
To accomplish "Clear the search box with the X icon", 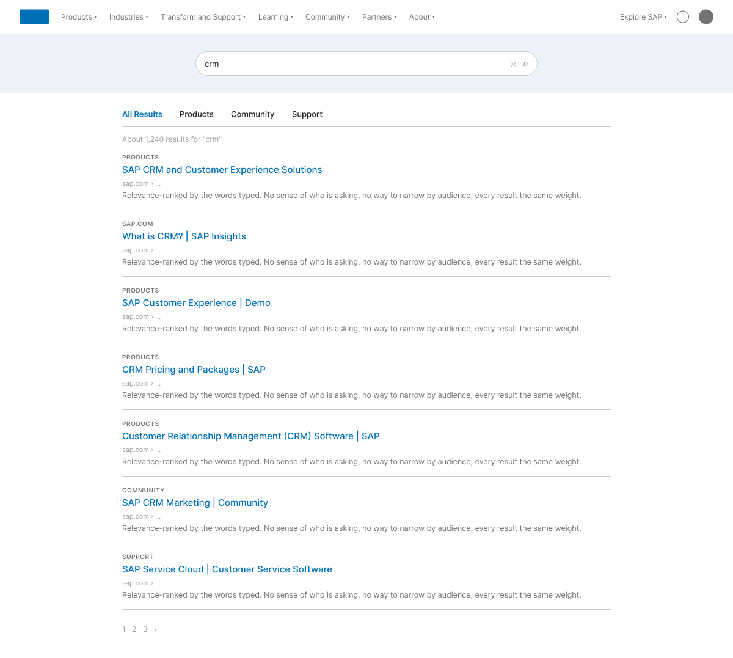I will pos(514,64).
